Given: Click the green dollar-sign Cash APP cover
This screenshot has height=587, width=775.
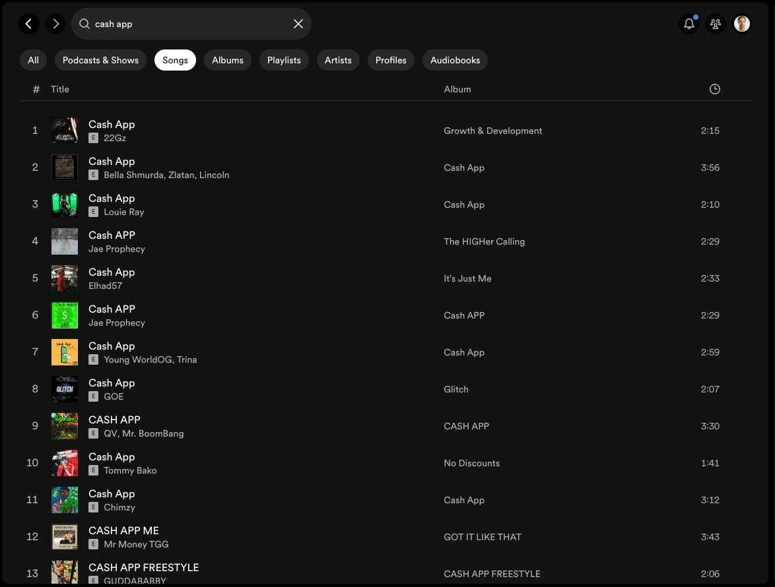Looking at the screenshot, I should pyautogui.click(x=65, y=315).
